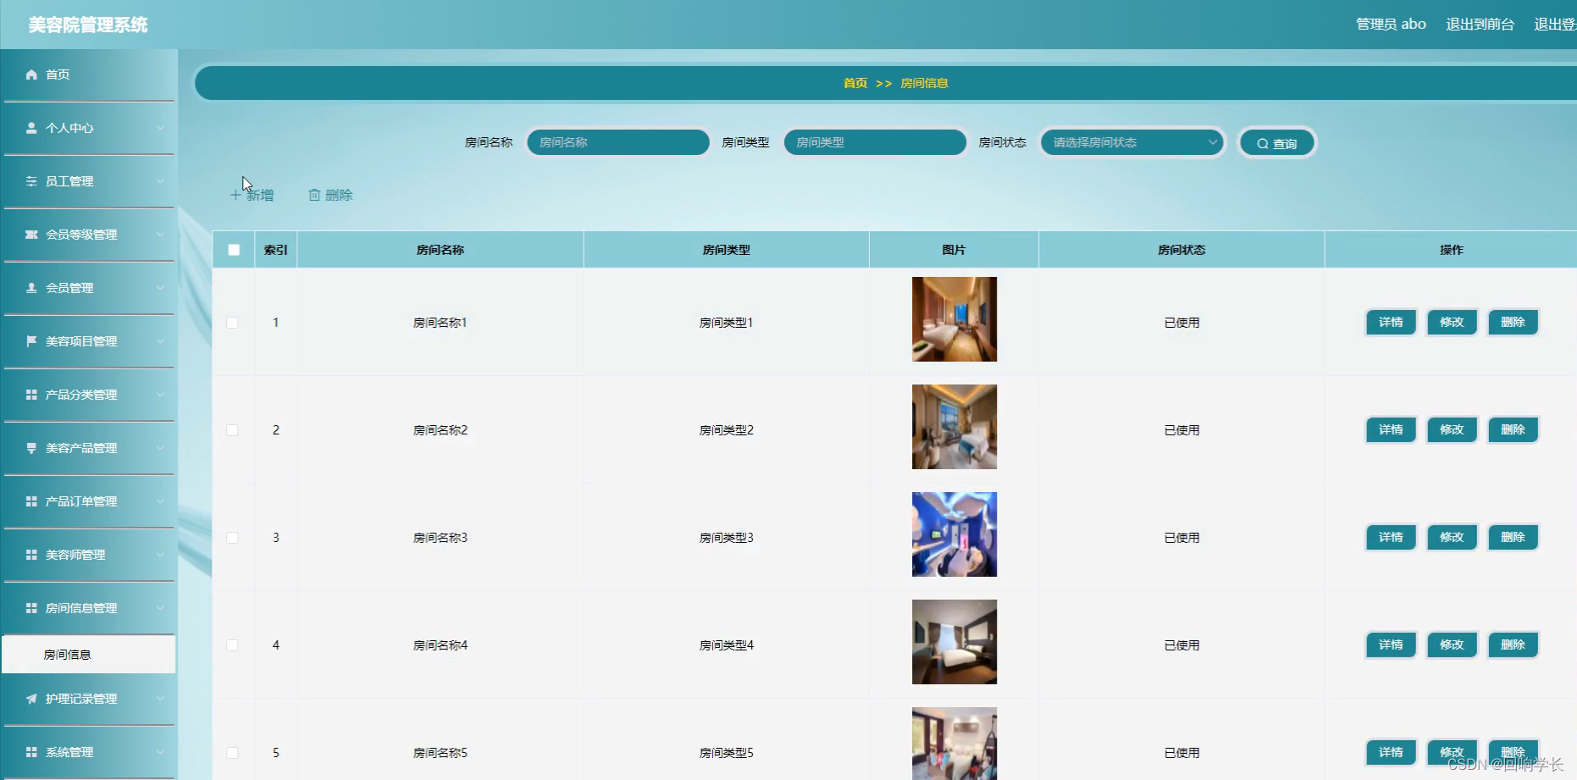Viewport: 1577px width, 780px height.
Task: Open the 请选择房间状态 dropdown
Action: point(1132,142)
